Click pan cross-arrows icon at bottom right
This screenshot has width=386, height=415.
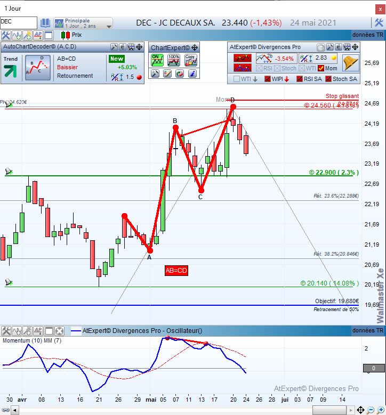coord(360,410)
